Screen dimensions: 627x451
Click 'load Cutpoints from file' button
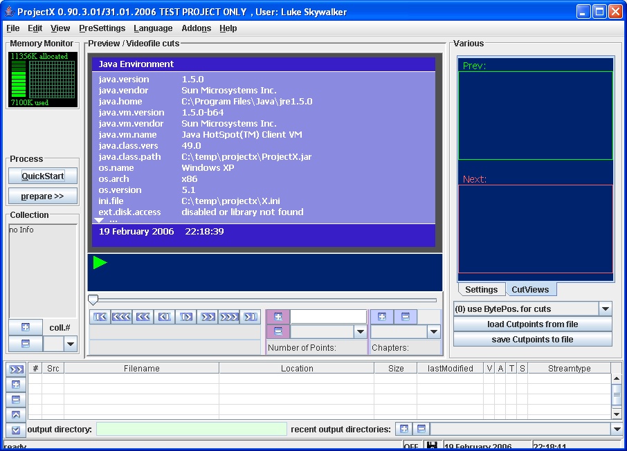pyautogui.click(x=533, y=324)
